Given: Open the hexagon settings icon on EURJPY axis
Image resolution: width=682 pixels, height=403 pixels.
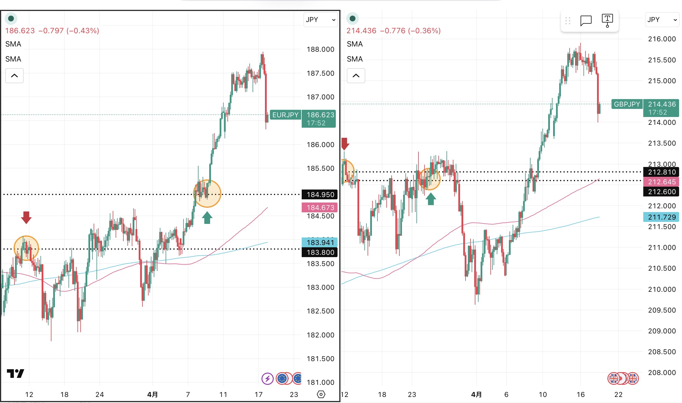Looking at the screenshot, I should (x=321, y=394).
